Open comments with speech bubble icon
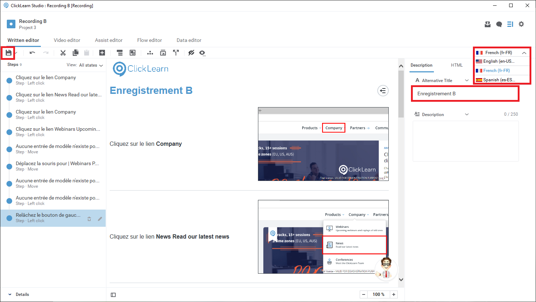536x302 pixels. click(x=499, y=24)
